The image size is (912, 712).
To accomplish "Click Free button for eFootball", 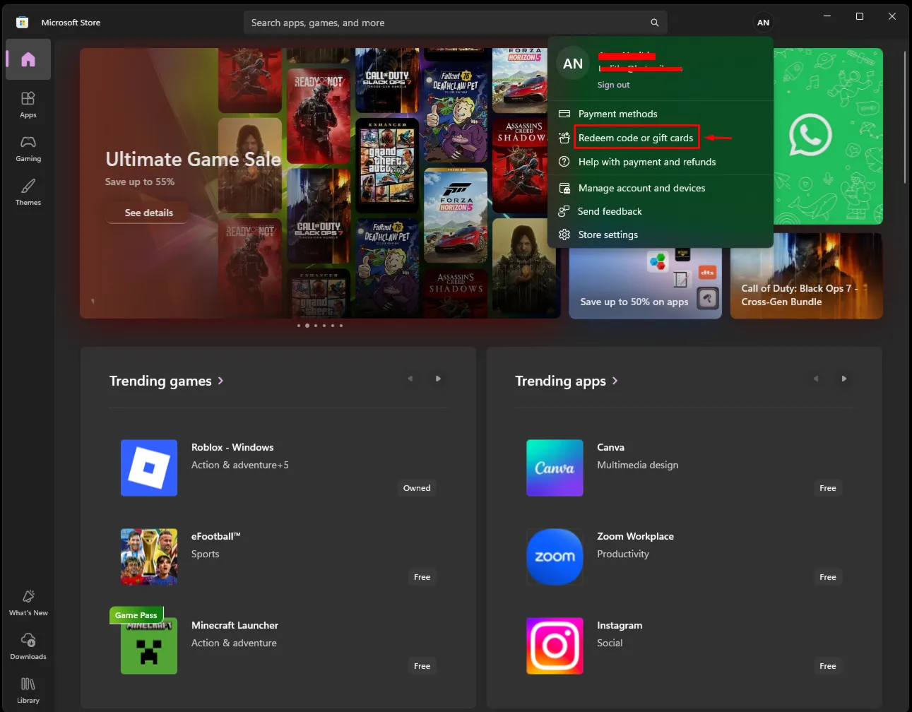I will click(x=422, y=577).
